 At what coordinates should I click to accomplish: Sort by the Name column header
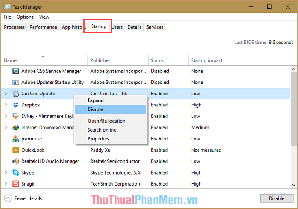[x=44, y=60]
